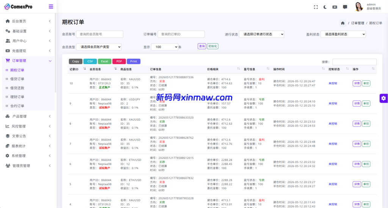
Task: Click the 基础设置 gears icon
Action: (x=8, y=31)
